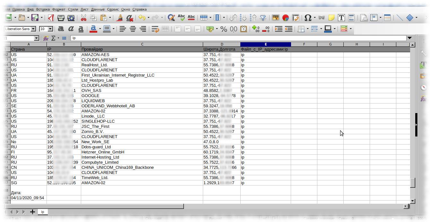Open the Вставка menu
This screenshot has width=430, height=222.
point(43,9)
